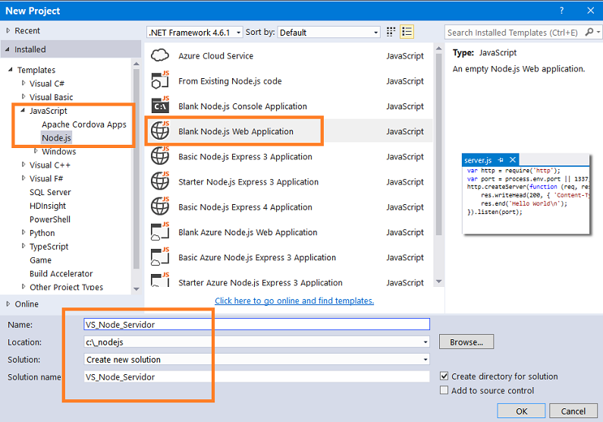The image size is (603, 422).
Task: Click the From Existing Node.js code icon
Action: pyautogui.click(x=160, y=80)
